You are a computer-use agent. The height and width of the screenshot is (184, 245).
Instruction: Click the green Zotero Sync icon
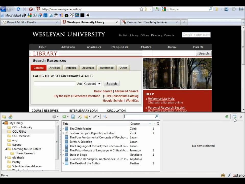click(227, 117)
